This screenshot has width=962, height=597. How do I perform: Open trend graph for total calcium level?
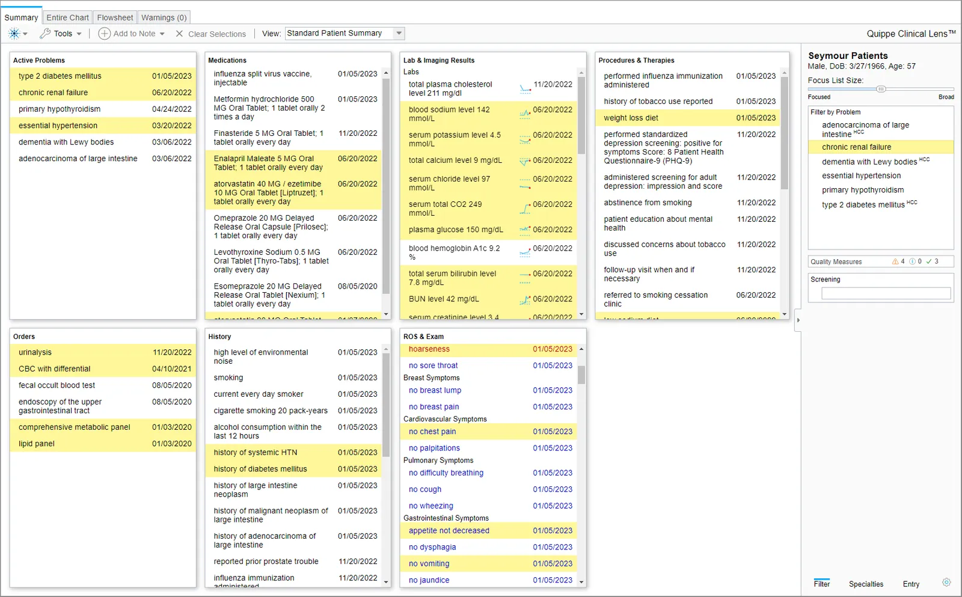coord(525,161)
